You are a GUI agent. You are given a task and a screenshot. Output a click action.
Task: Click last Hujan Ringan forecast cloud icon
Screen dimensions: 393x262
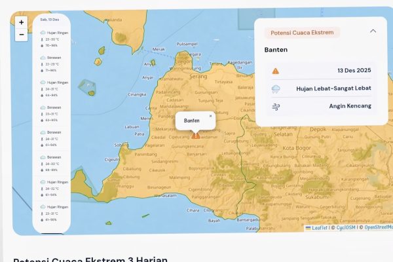pyautogui.click(x=43, y=207)
